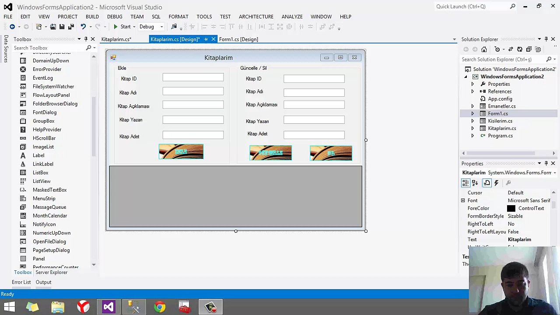Select the image button in the Ekle group
560x315 pixels.
click(x=181, y=151)
